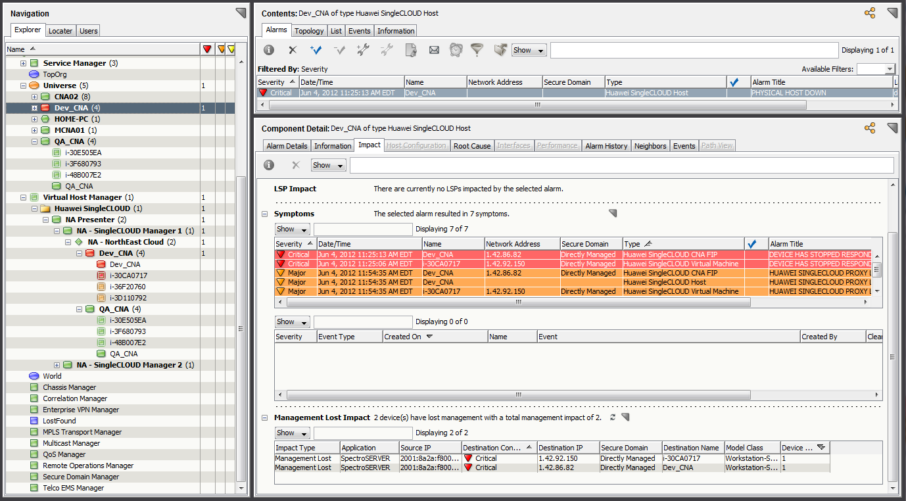
Task: Click the orange major severity column icon in Navigation
Action: (x=222, y=49)
